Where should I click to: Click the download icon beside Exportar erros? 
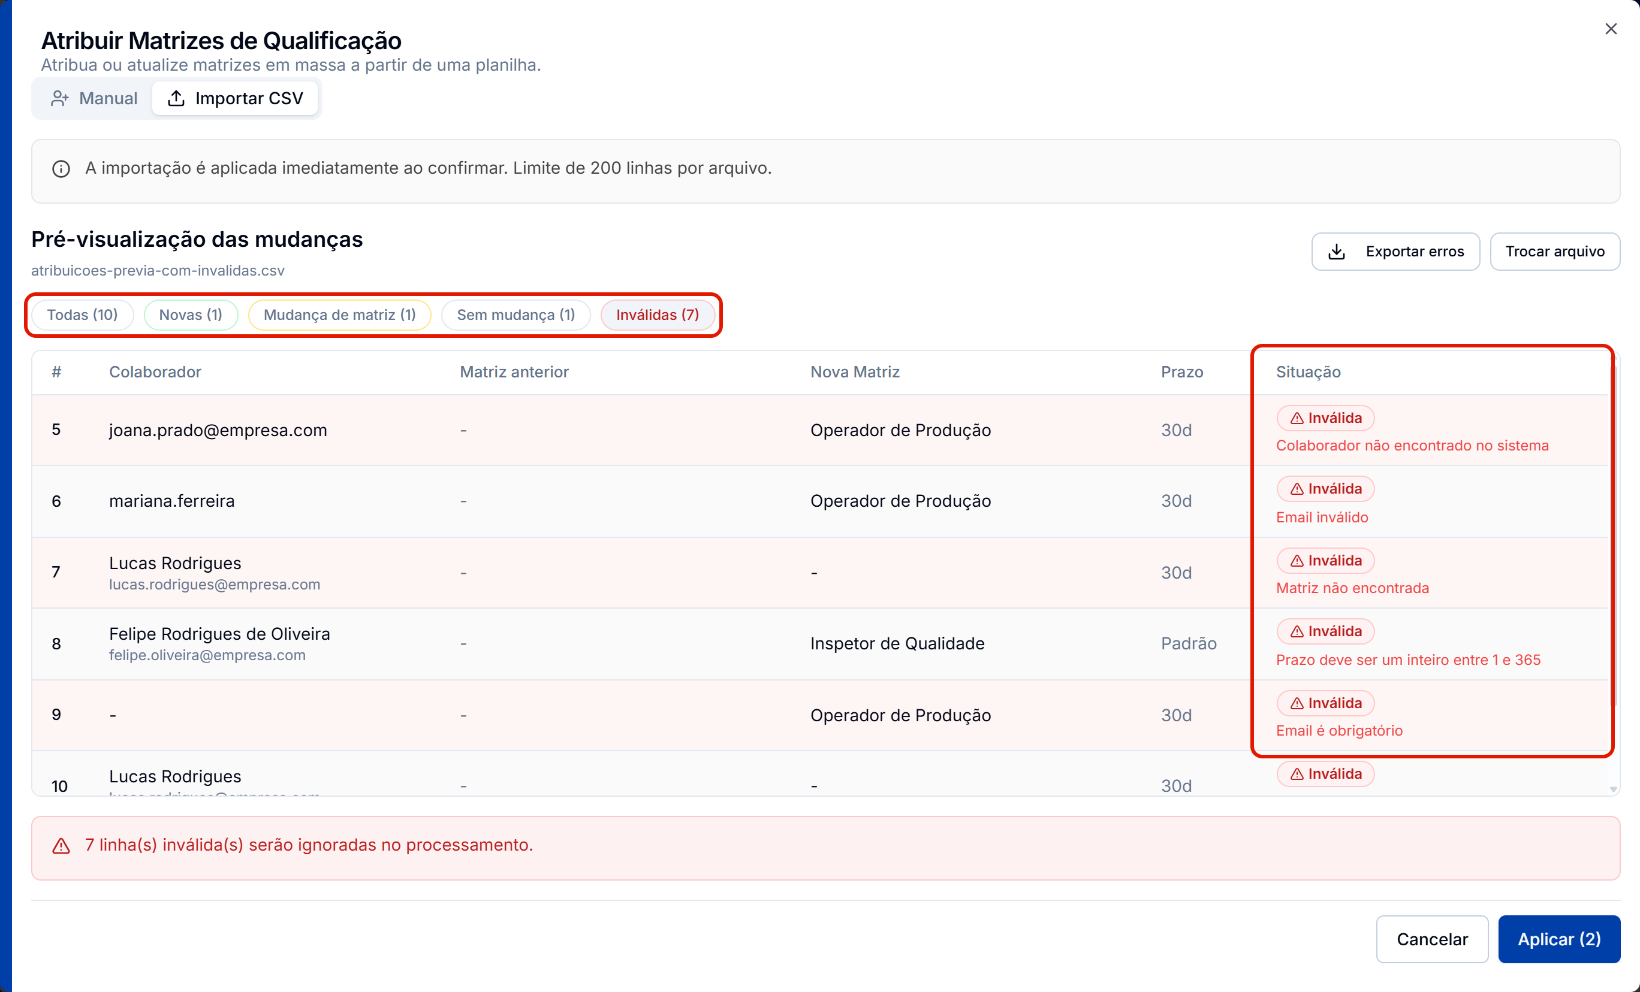pos(1337,252)
